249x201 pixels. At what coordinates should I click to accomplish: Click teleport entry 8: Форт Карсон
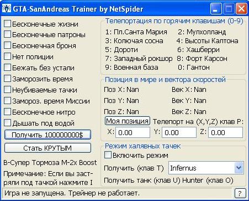(202, 59)
